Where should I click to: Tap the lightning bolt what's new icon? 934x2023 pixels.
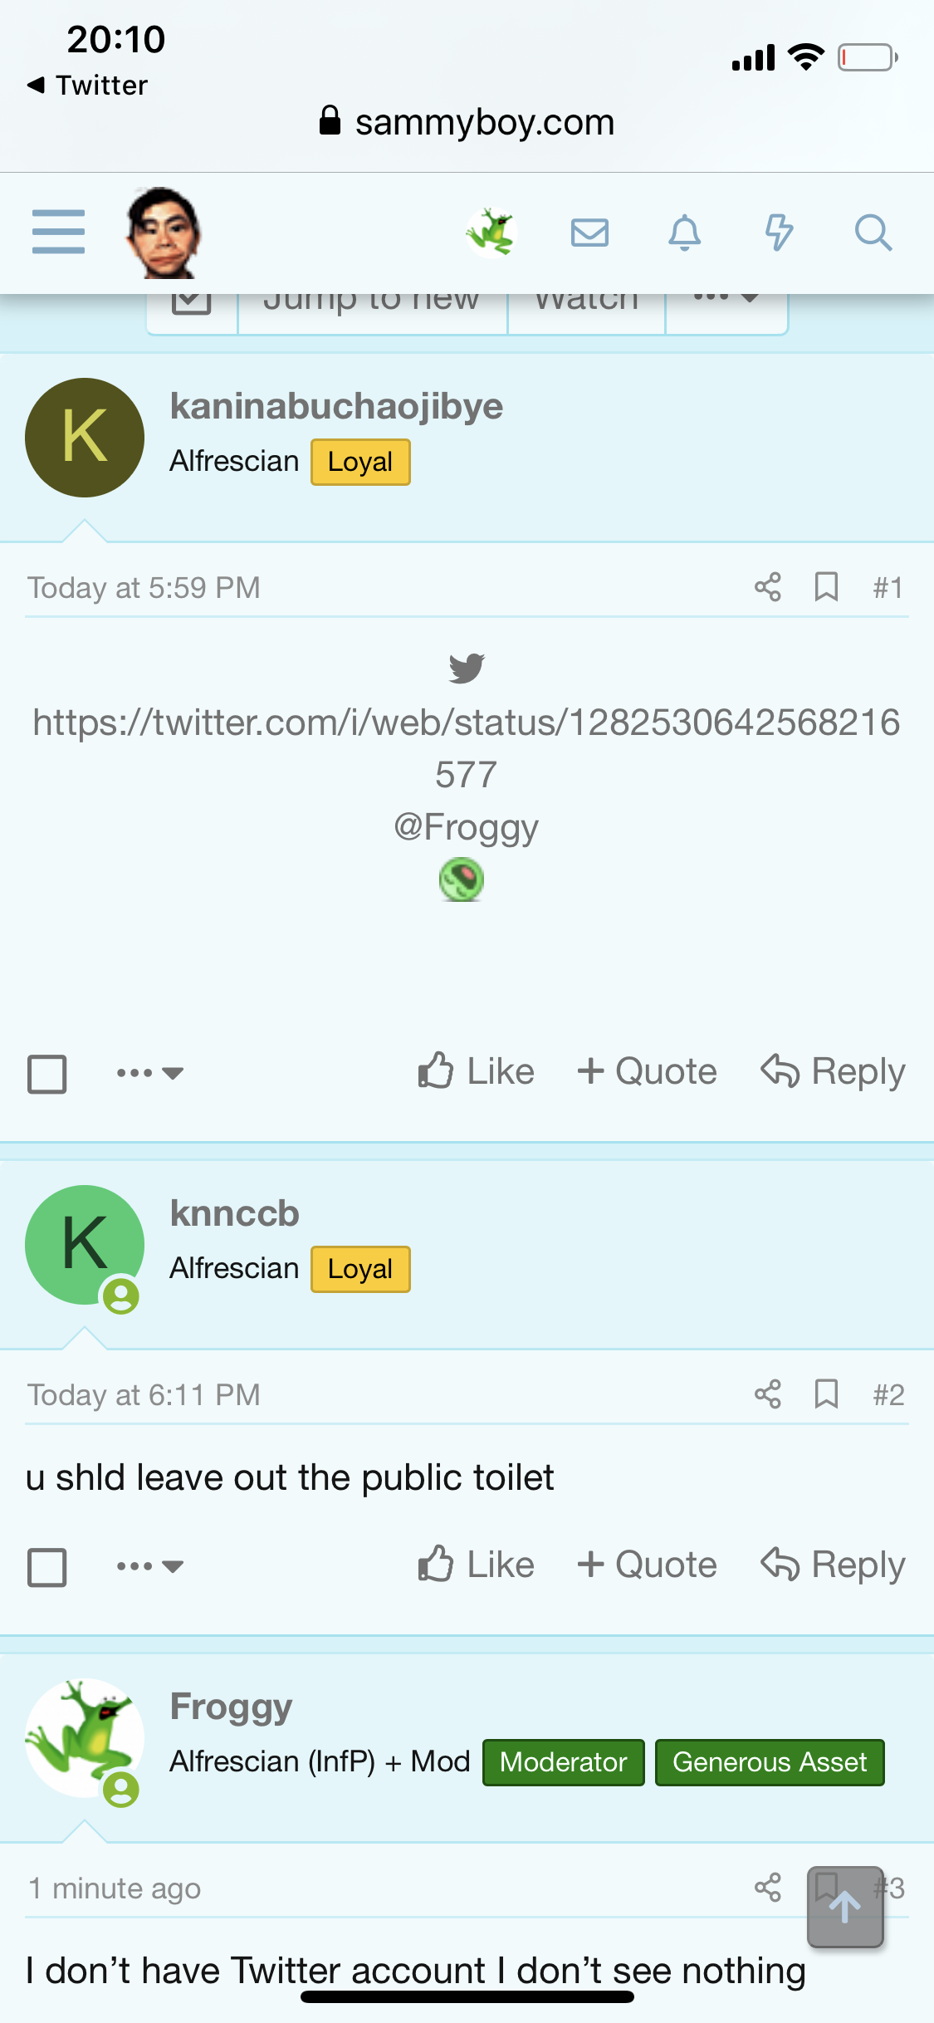779,233
